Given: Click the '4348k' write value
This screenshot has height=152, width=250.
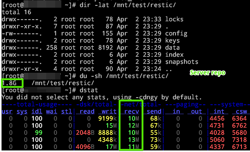Looking at the screenshot, I should click(107, 140).
